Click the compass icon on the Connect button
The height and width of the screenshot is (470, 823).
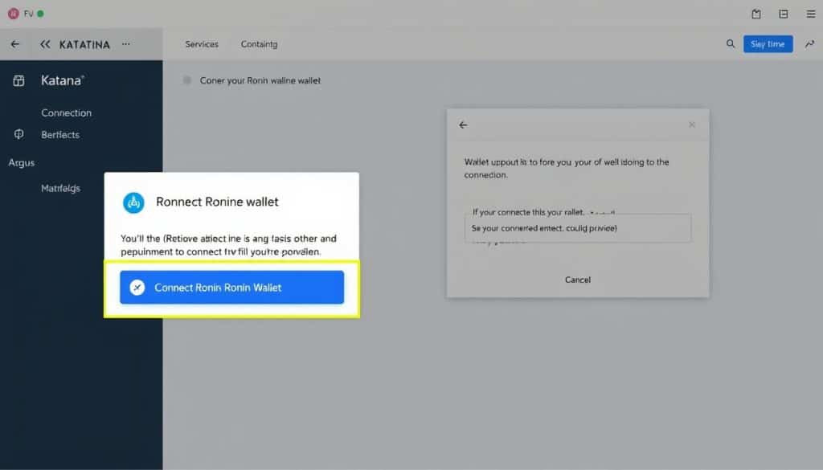(137, 288)
